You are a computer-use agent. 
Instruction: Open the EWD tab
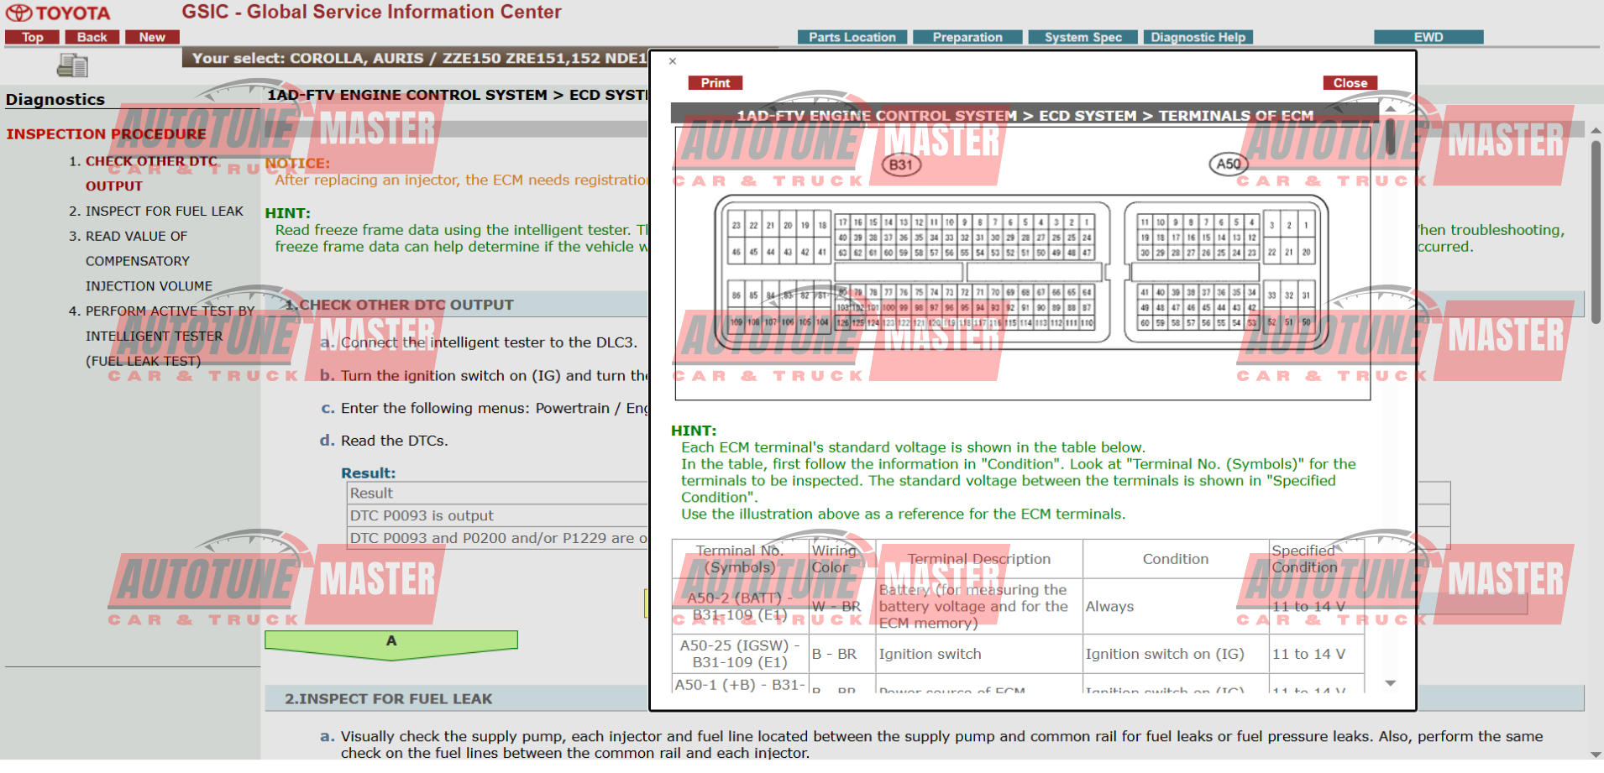coord(1428,37)
